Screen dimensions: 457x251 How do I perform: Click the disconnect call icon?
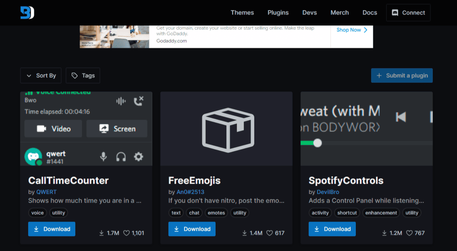click(x=139, y=101)
